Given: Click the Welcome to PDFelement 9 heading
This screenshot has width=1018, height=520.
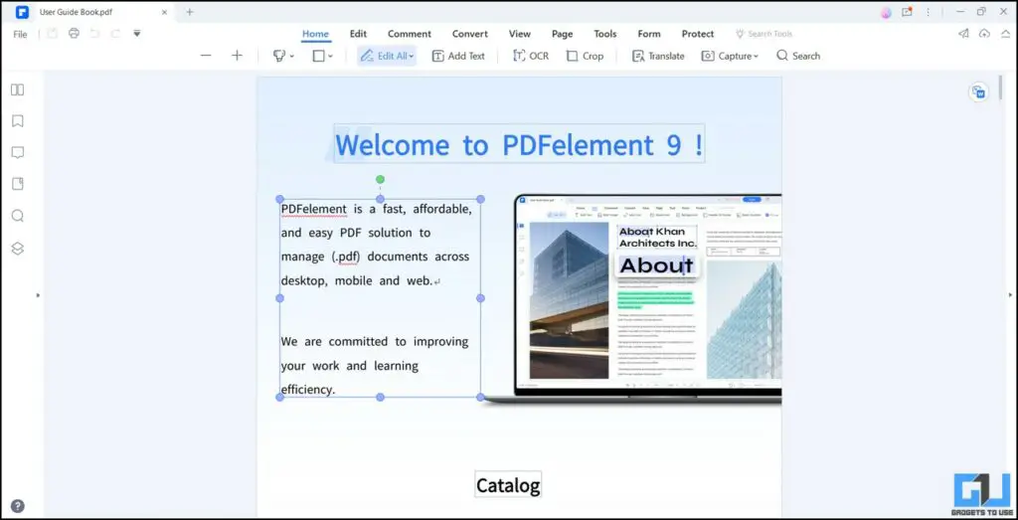Looking at the screenshot, I should (x=519, y=144).
